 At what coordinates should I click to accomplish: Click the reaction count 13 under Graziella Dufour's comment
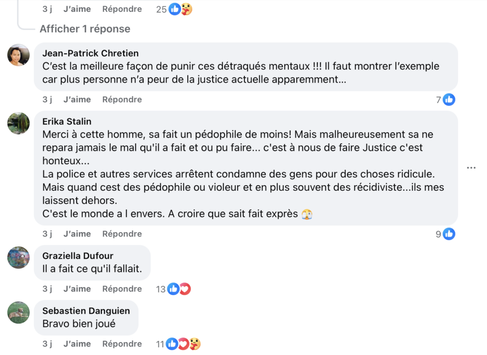point(161,289)
